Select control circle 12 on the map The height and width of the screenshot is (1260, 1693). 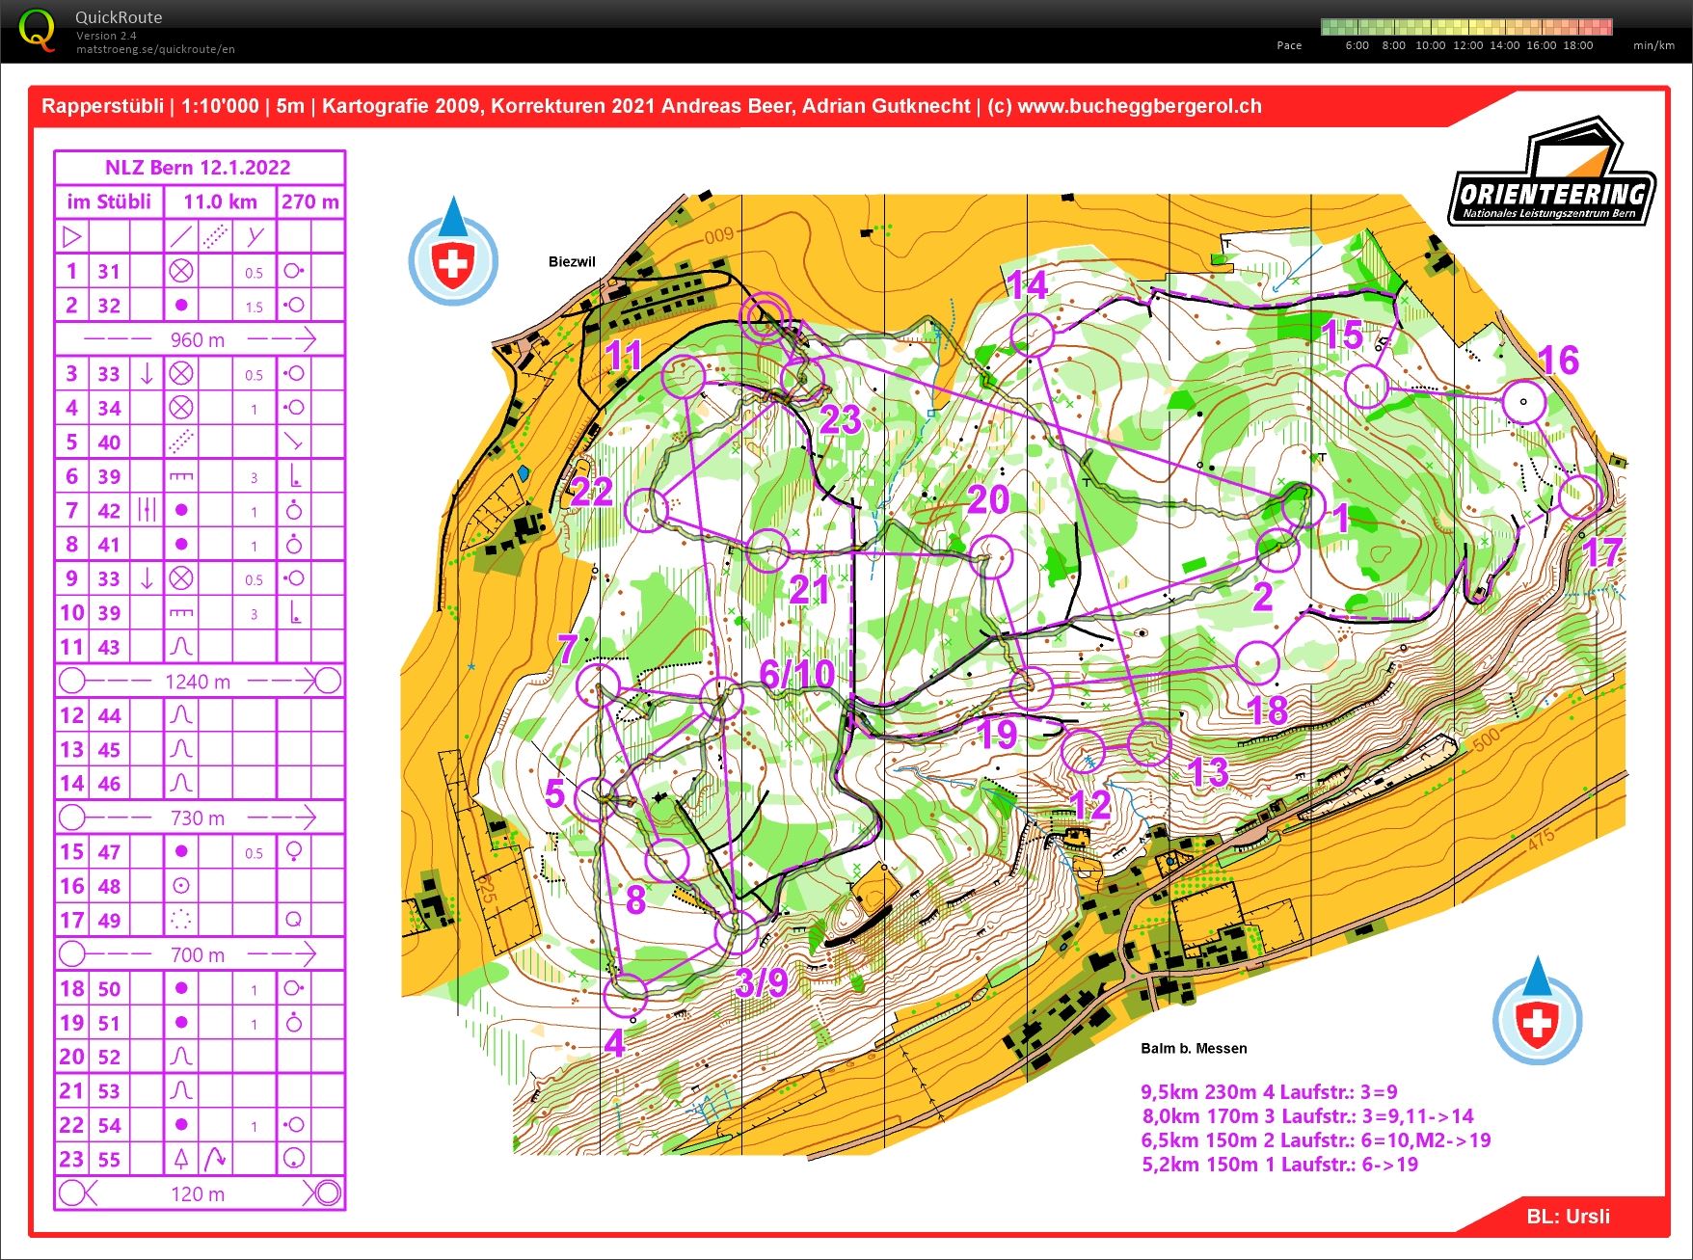(x=1083, y=750)
